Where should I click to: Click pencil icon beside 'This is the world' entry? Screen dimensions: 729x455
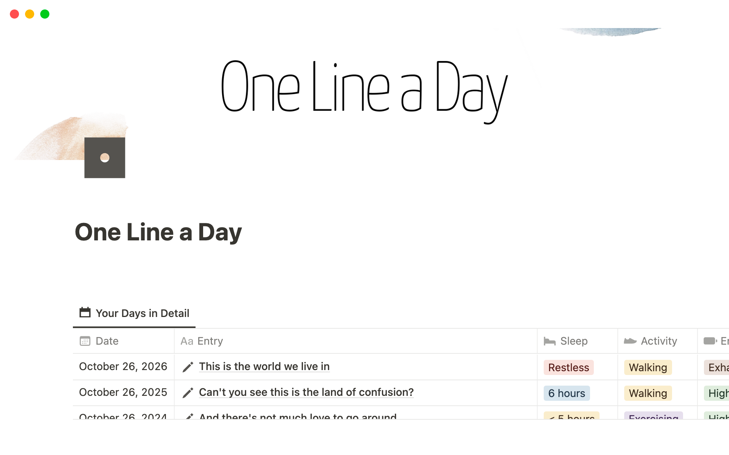click(x=188, y=367)
